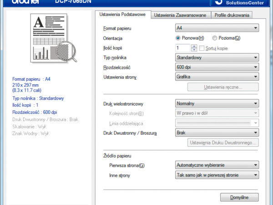The image size is (273, 205).
Task: Select the Ustawienia Podstawowe tab
Action: coord(122,15)
